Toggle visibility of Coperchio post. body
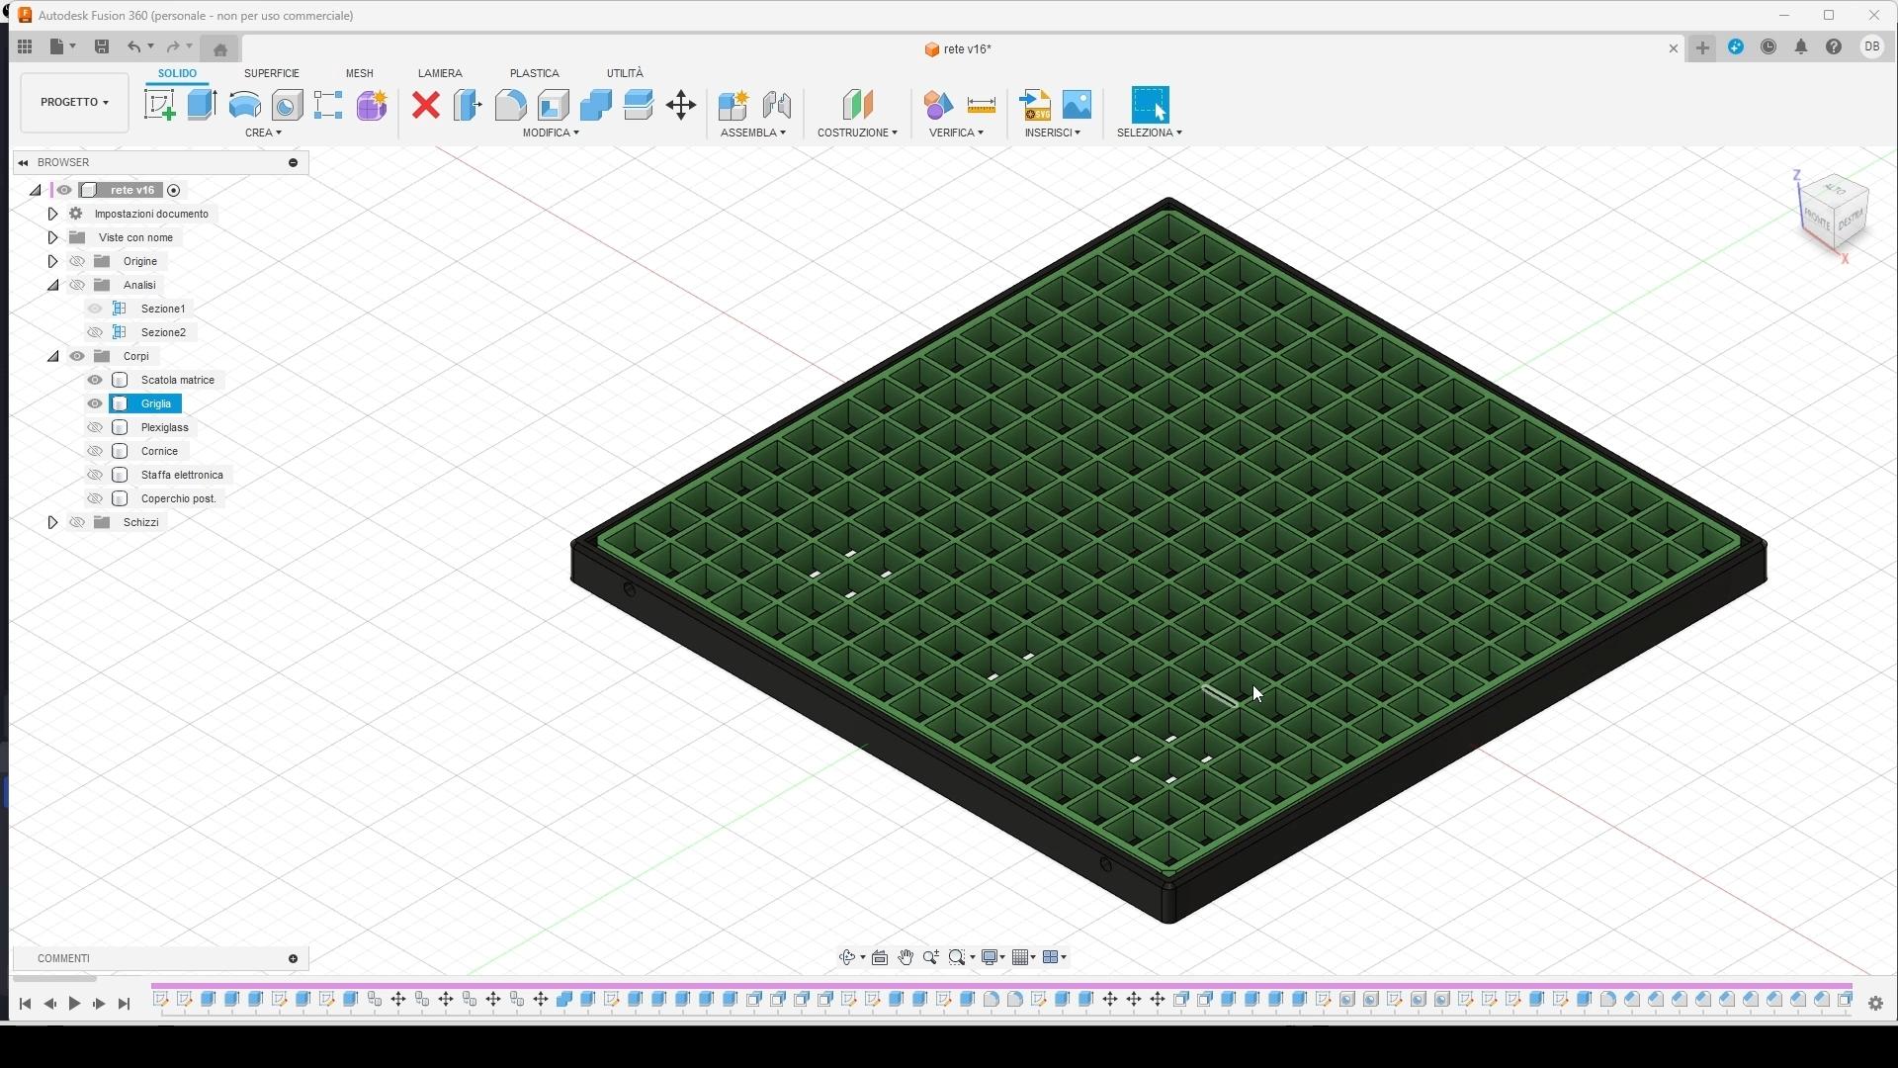 (x=95, y=498)
